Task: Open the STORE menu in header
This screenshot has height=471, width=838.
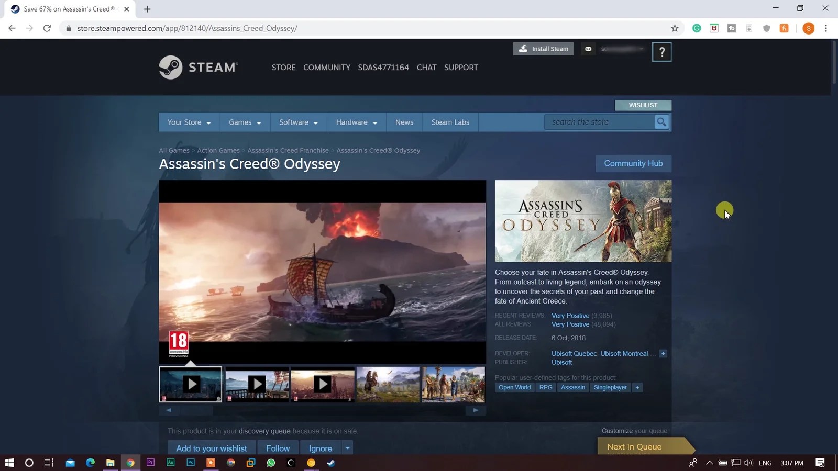Action: click(283, 68)
